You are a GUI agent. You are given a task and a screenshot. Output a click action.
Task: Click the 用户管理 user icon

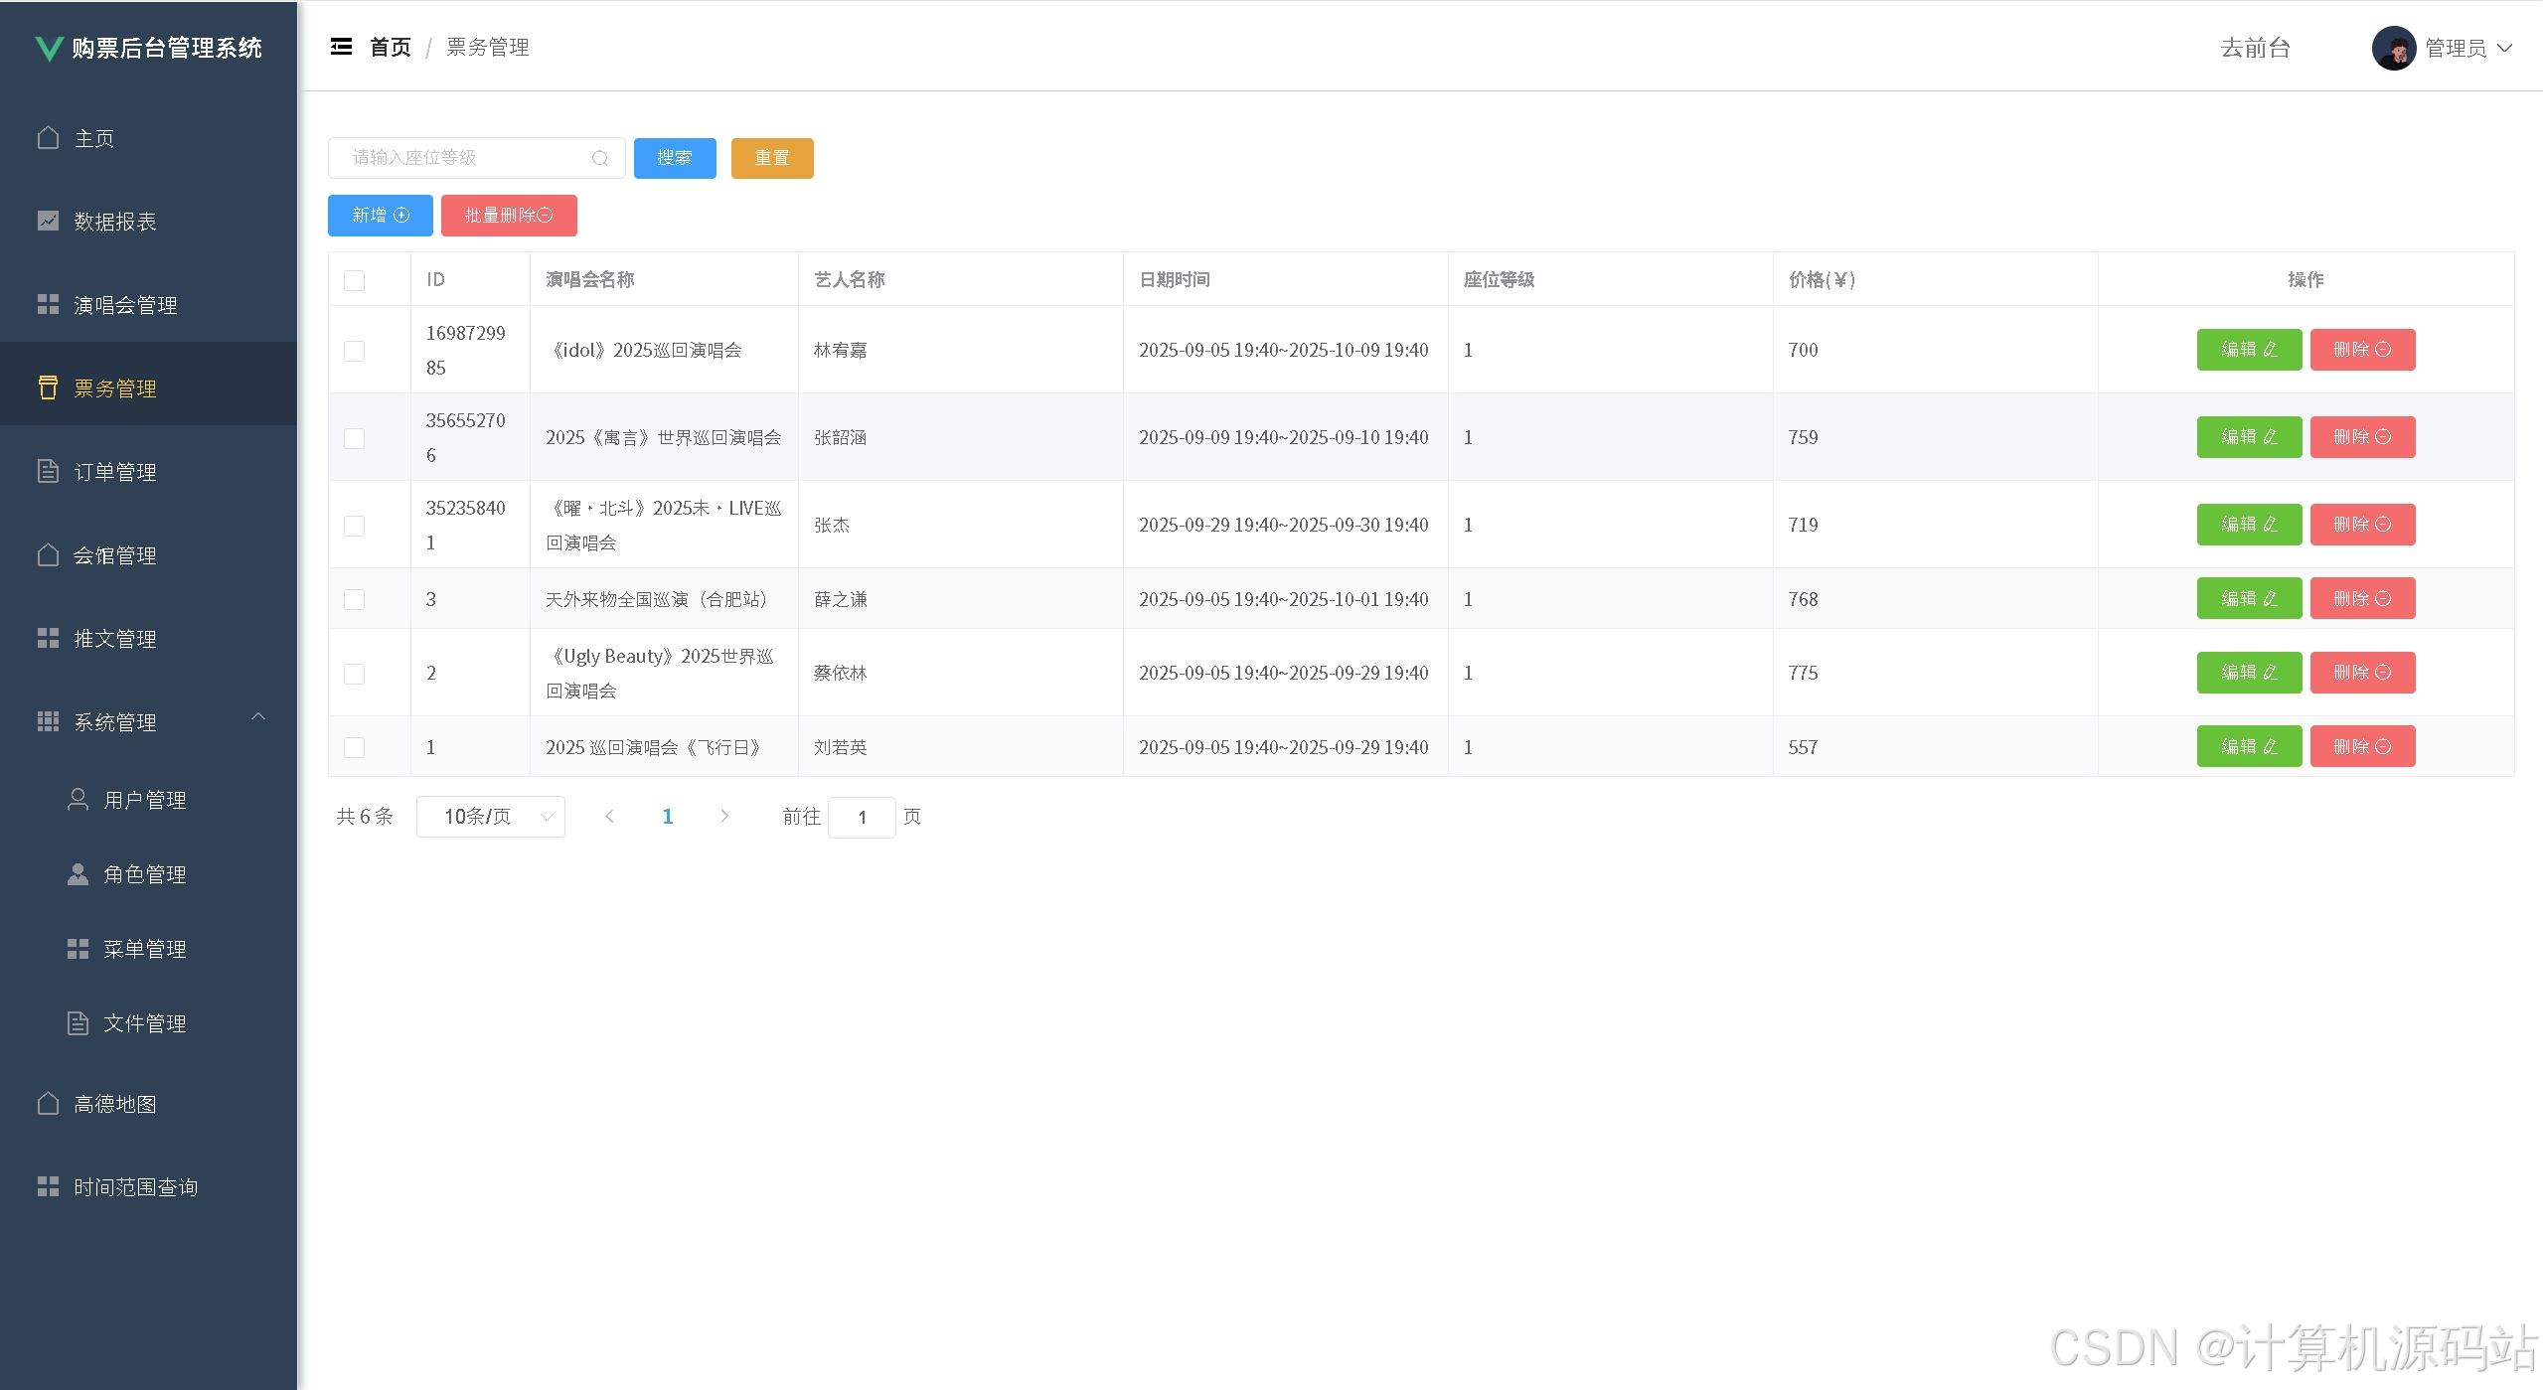pos(78,799)
